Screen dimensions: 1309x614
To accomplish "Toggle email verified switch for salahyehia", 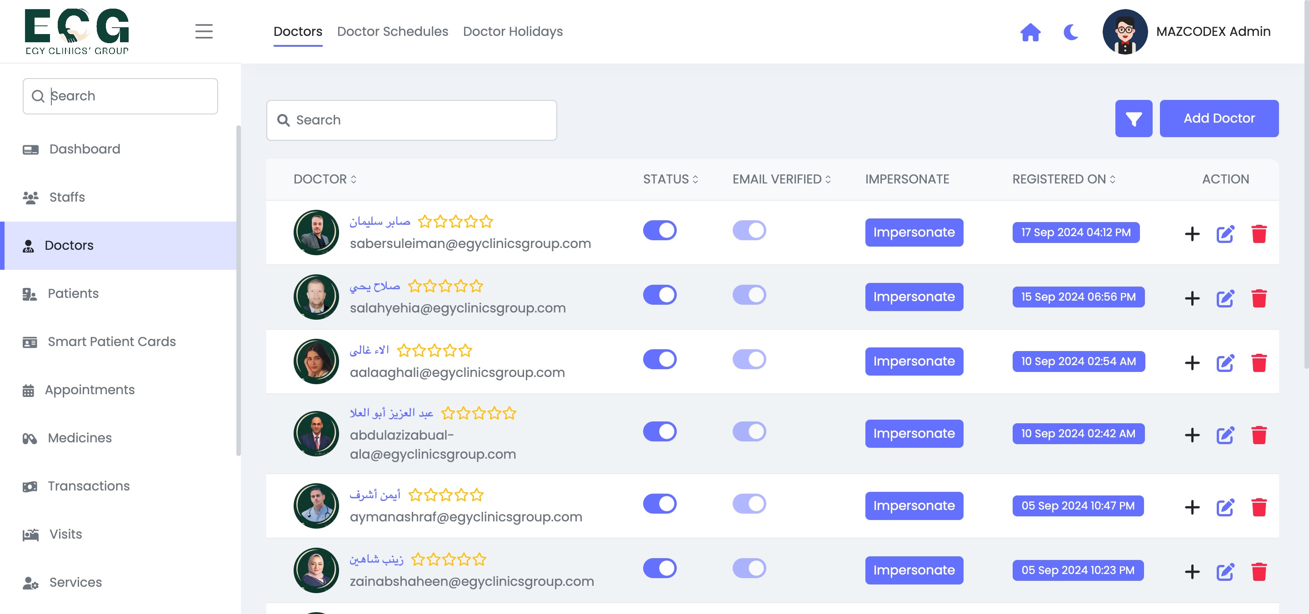I will tap(749, 295).
